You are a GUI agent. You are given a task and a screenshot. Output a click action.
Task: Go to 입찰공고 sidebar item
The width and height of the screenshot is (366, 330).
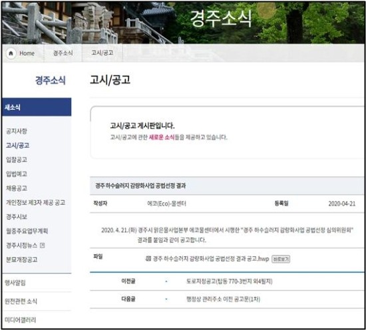(17, 160)
